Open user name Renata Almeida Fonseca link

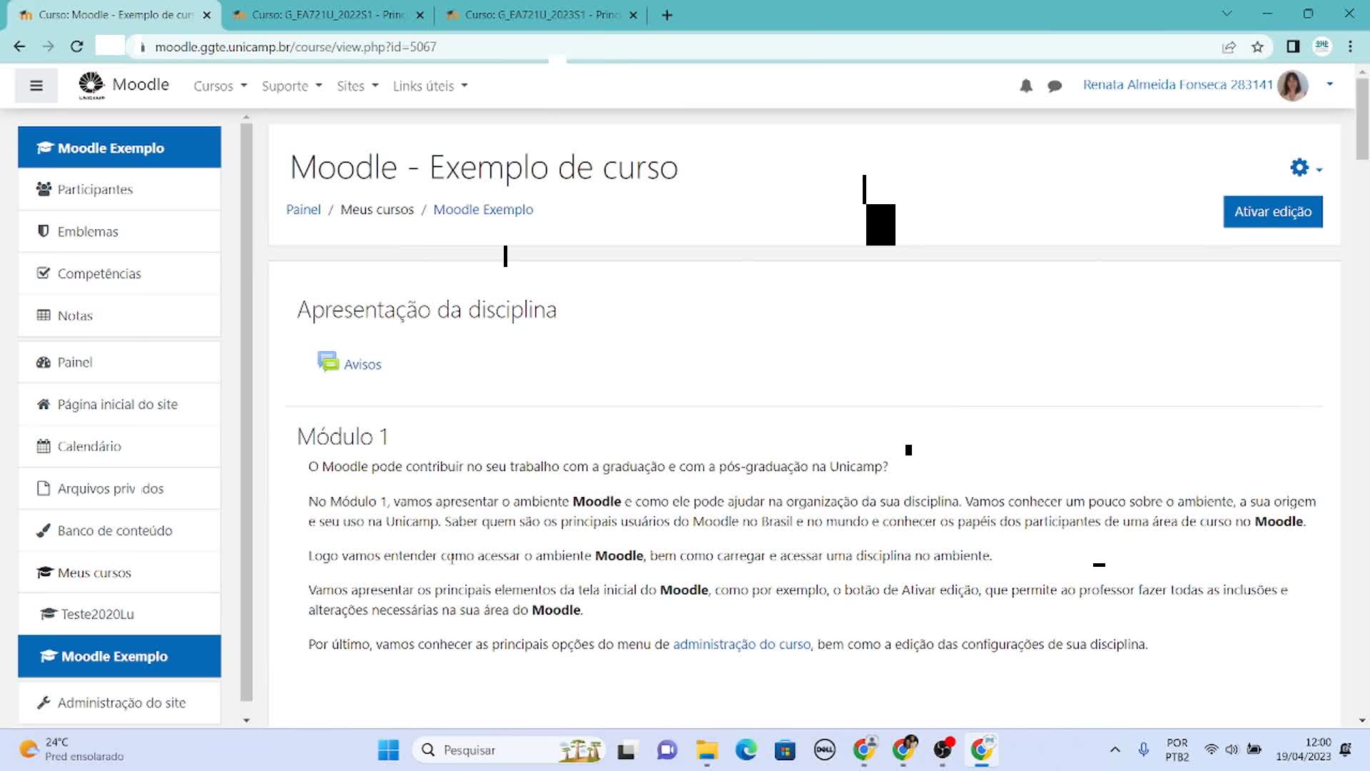click(1177, 84)
